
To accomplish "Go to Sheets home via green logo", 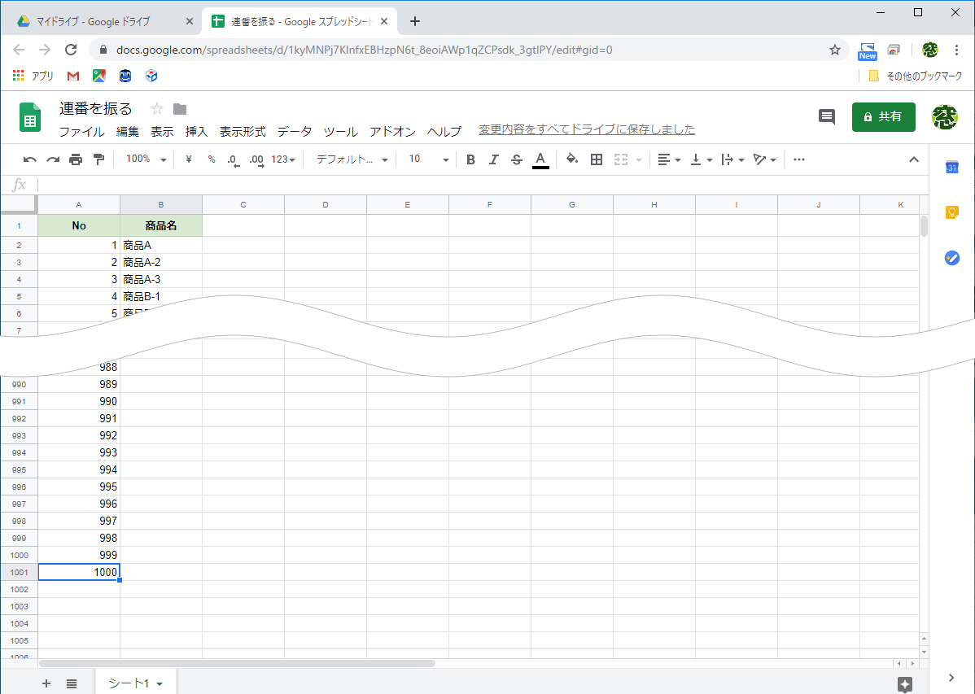I will (30, 117).
